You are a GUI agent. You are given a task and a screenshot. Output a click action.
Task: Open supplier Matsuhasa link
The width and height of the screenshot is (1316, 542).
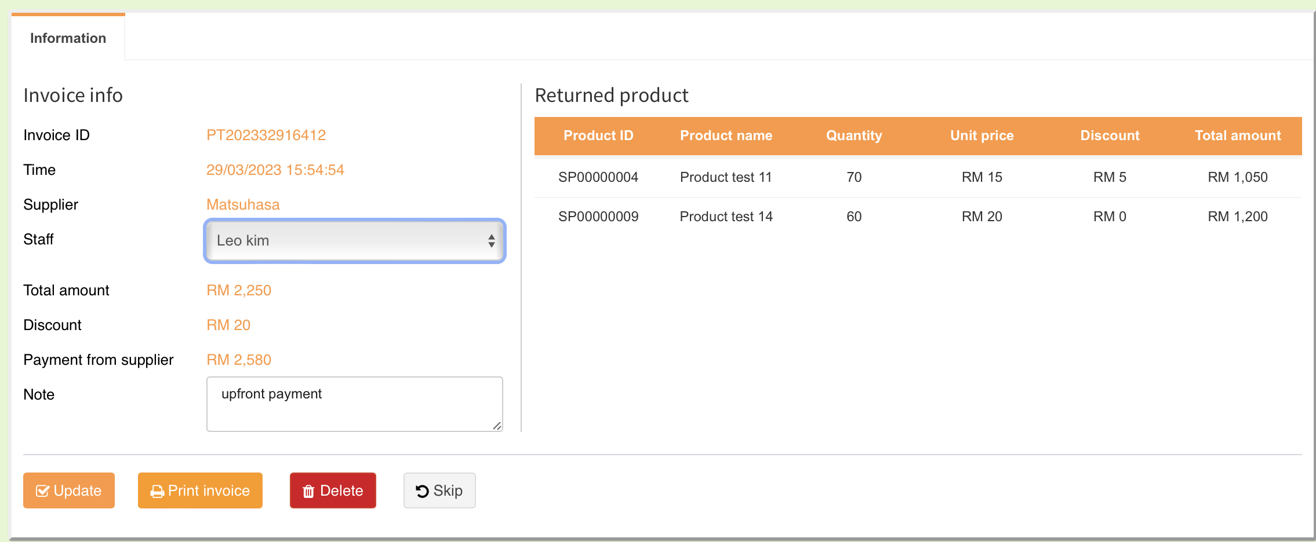coord(243,205)
